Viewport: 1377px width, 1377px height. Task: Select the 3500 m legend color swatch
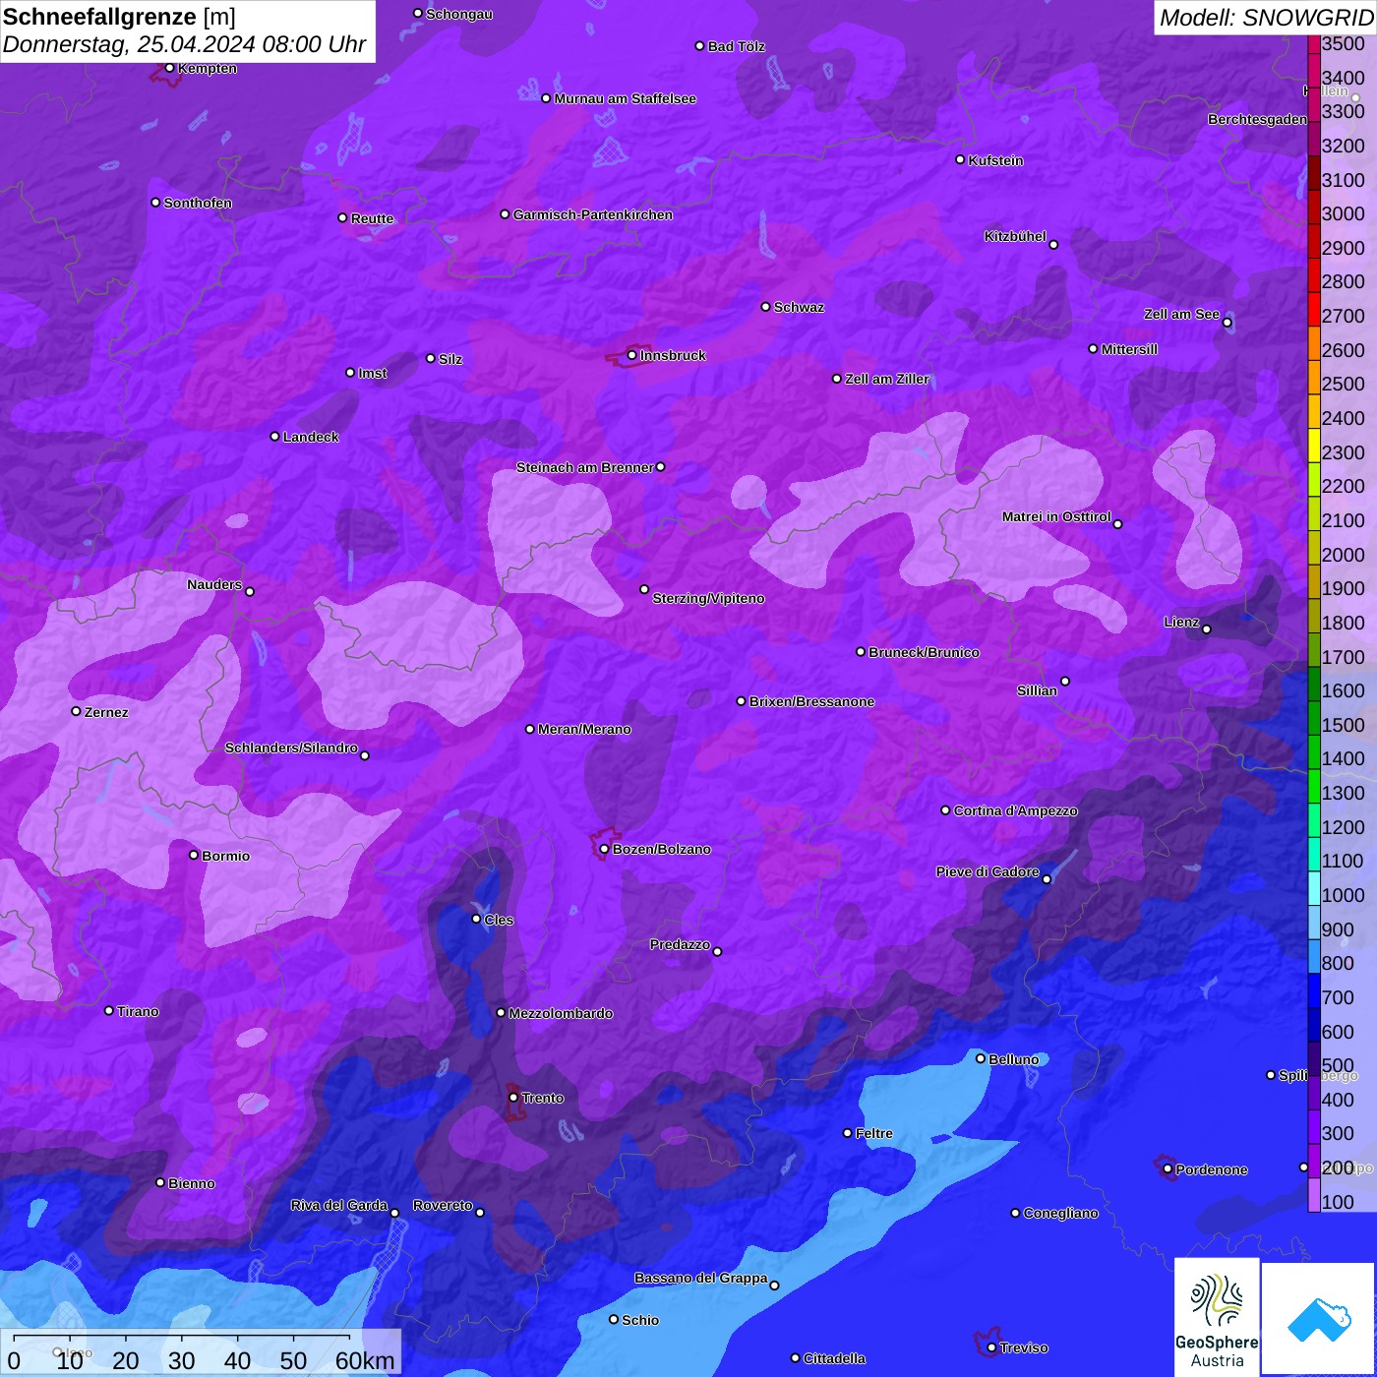click(1314, 43)
